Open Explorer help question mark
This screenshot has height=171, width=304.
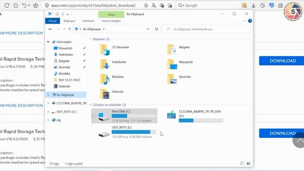click(250, 21)
